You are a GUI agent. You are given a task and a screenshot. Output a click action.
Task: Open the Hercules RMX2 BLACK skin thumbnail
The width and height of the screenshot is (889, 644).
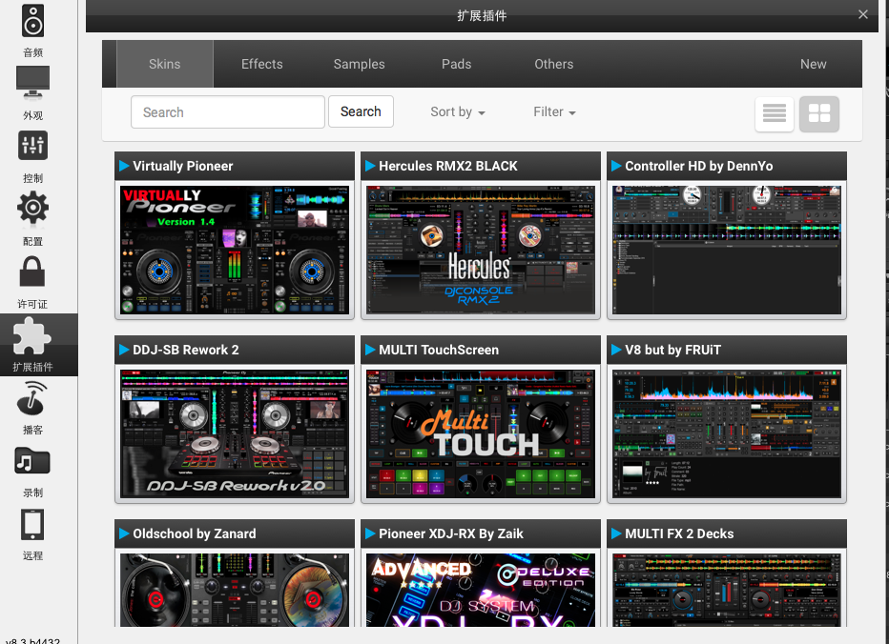(481, 250)
